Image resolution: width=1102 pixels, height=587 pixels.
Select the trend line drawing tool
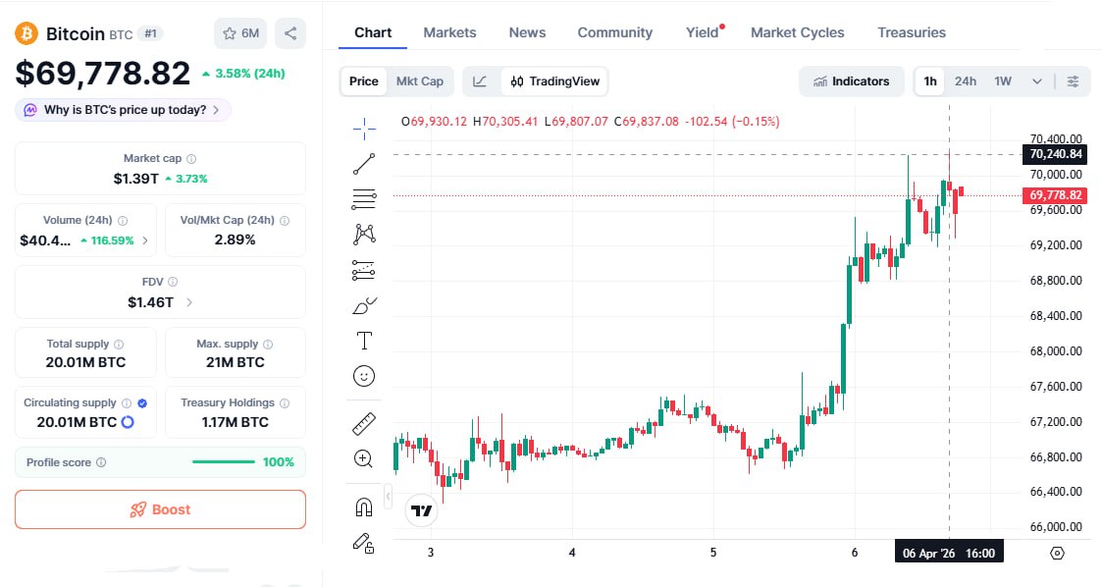coord(364,164)
